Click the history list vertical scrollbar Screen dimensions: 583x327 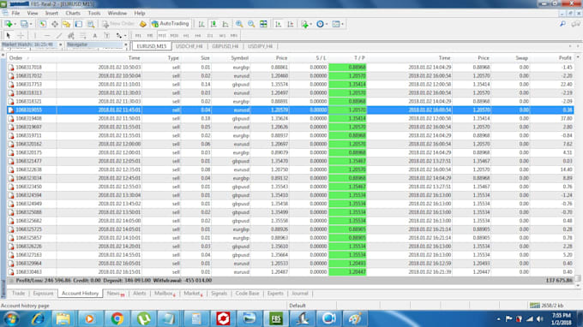(x=578, y=170)
